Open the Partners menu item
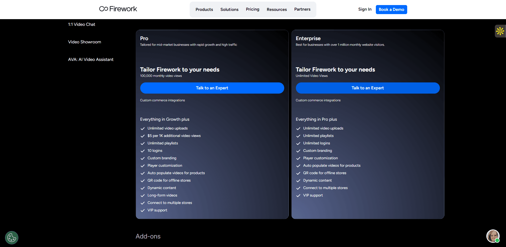The image size is (506, 247). 302,9
